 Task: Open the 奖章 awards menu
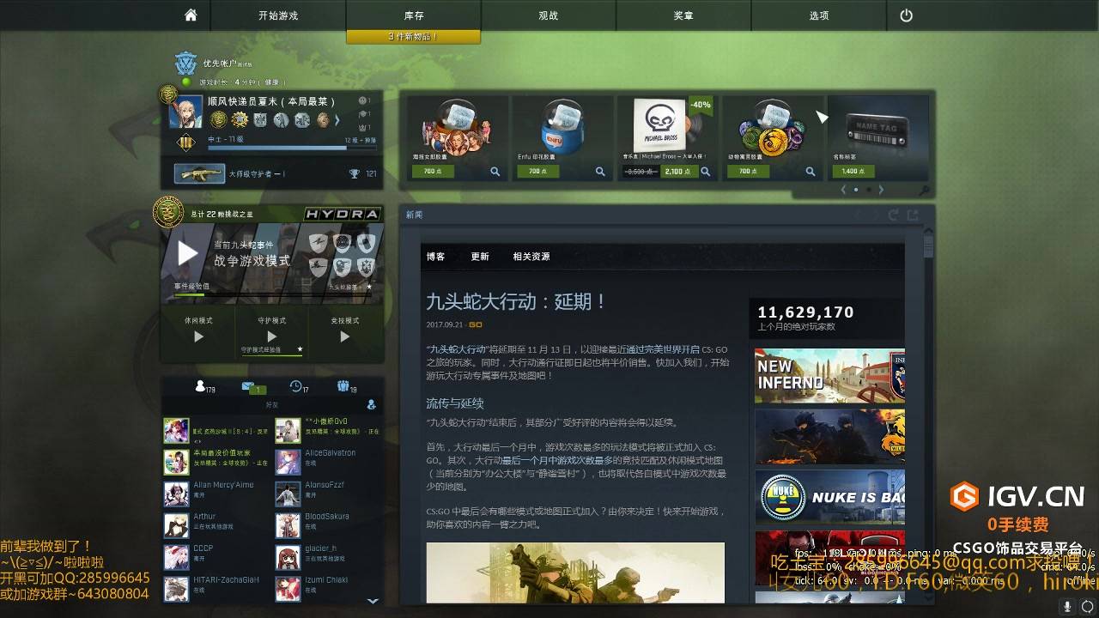pyautogui.click(x=683, y=15)
